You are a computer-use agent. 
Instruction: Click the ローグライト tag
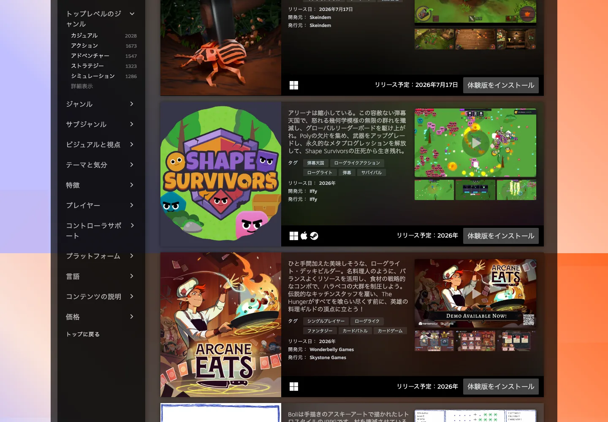[x=320, y=173]
